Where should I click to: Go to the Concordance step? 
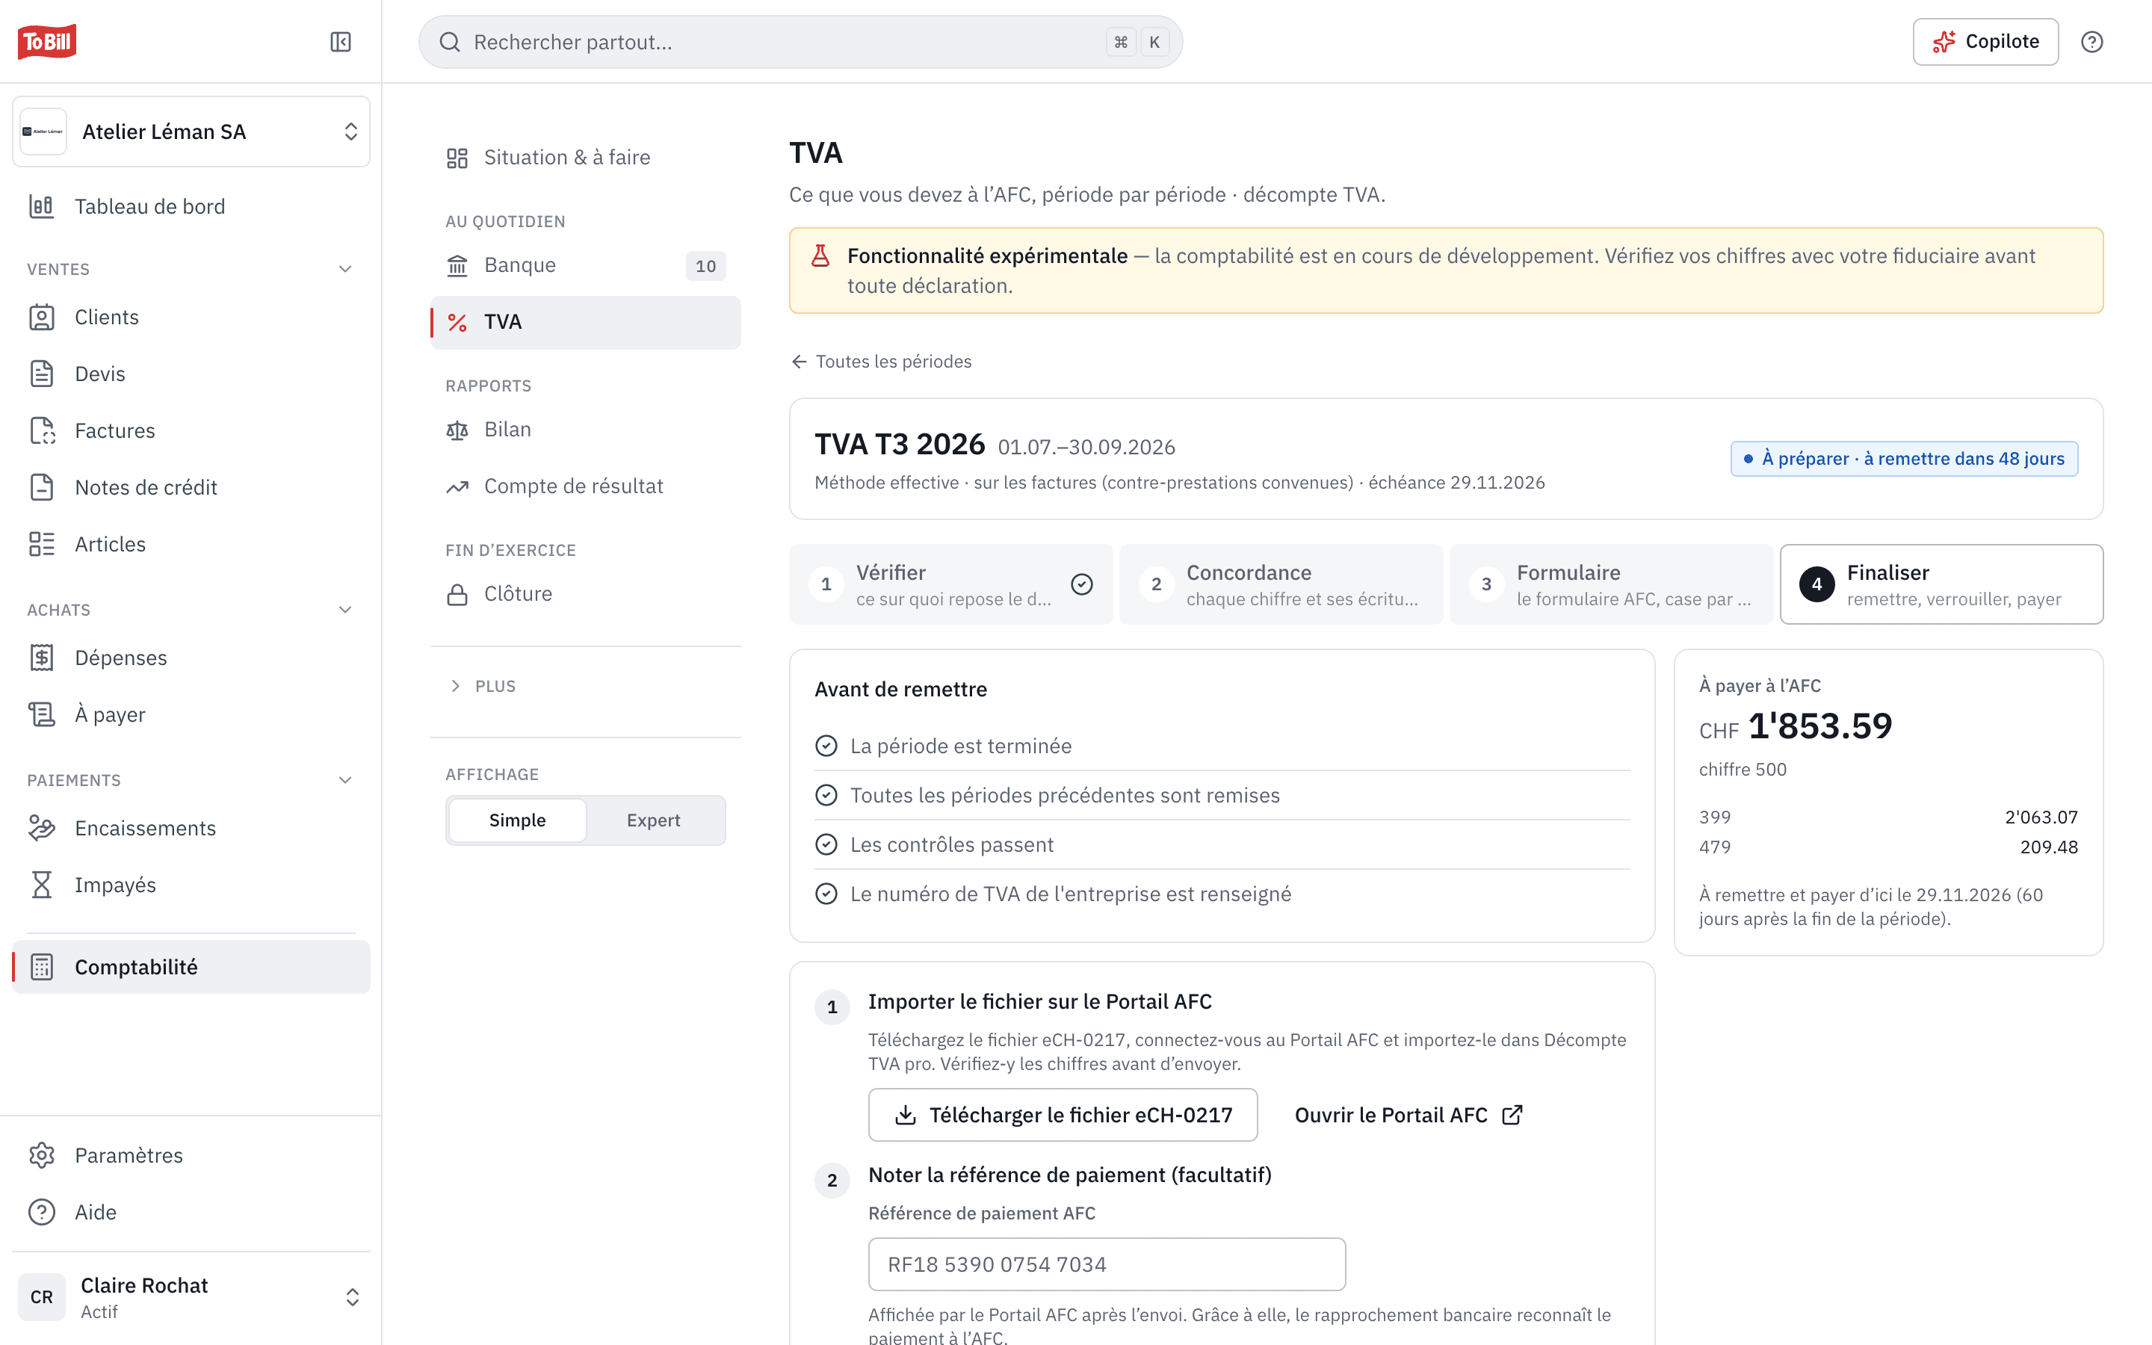tap(1281, 584)
